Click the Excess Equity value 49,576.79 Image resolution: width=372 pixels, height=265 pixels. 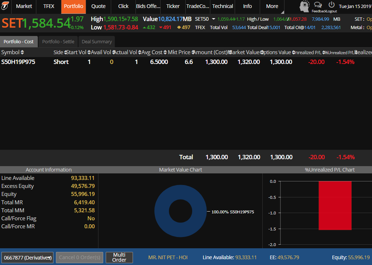pyautogui.click(x=83, y=186)
